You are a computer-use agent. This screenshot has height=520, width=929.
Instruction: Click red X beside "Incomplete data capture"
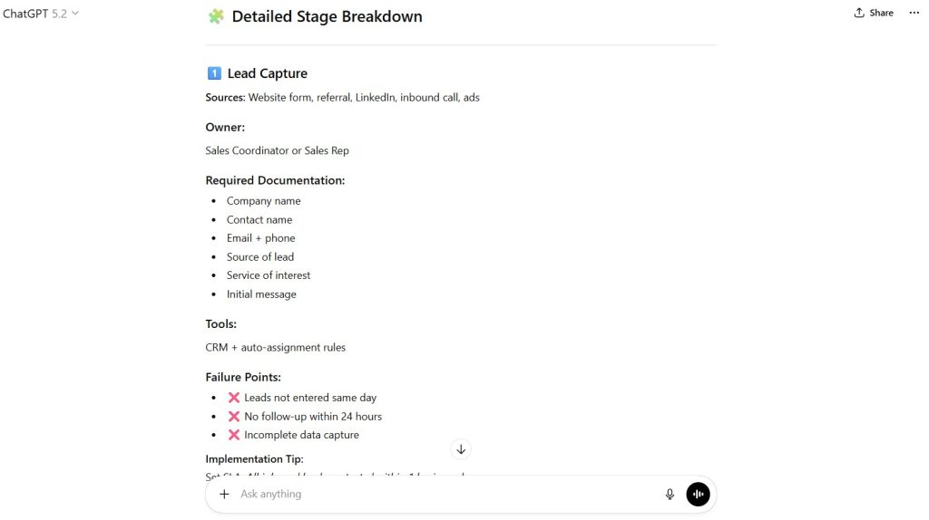tap(234, 435)
